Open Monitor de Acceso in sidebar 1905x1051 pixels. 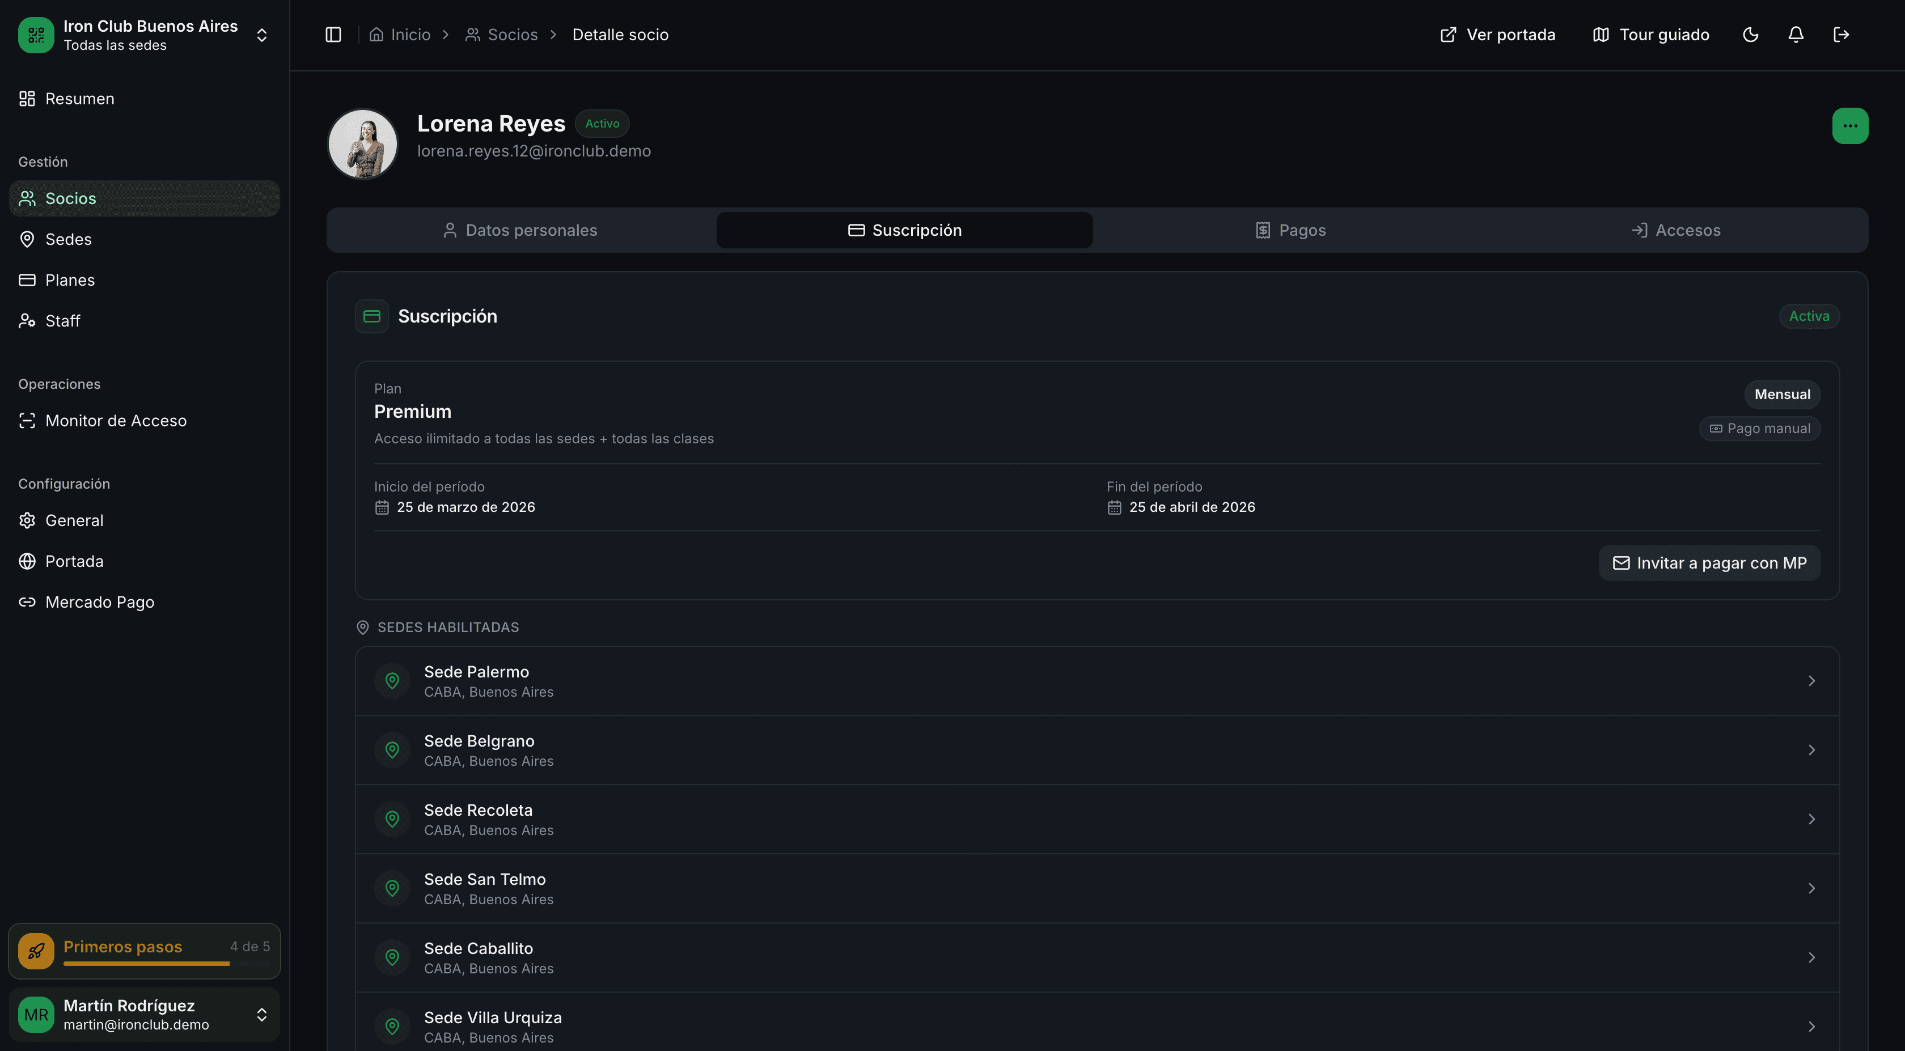coord(115,421)
